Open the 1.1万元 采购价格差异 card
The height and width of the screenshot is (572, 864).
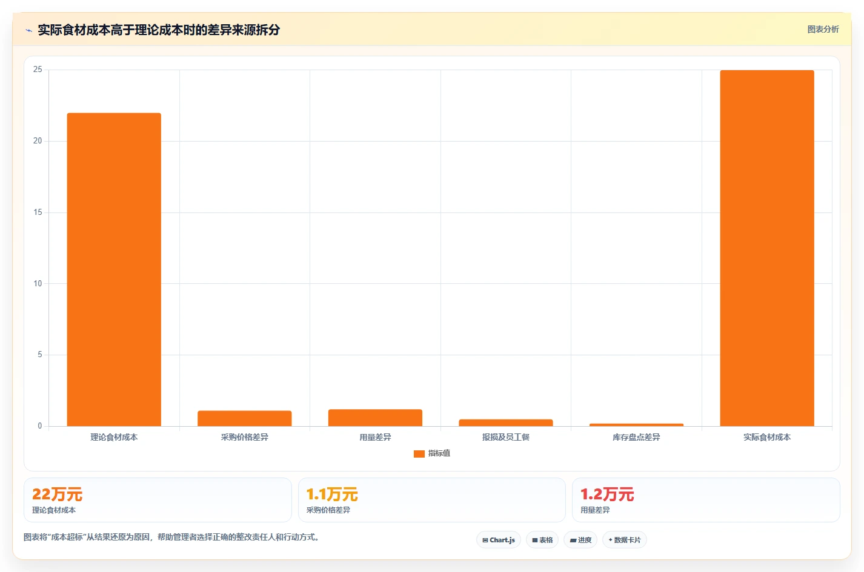coord(432,500)
